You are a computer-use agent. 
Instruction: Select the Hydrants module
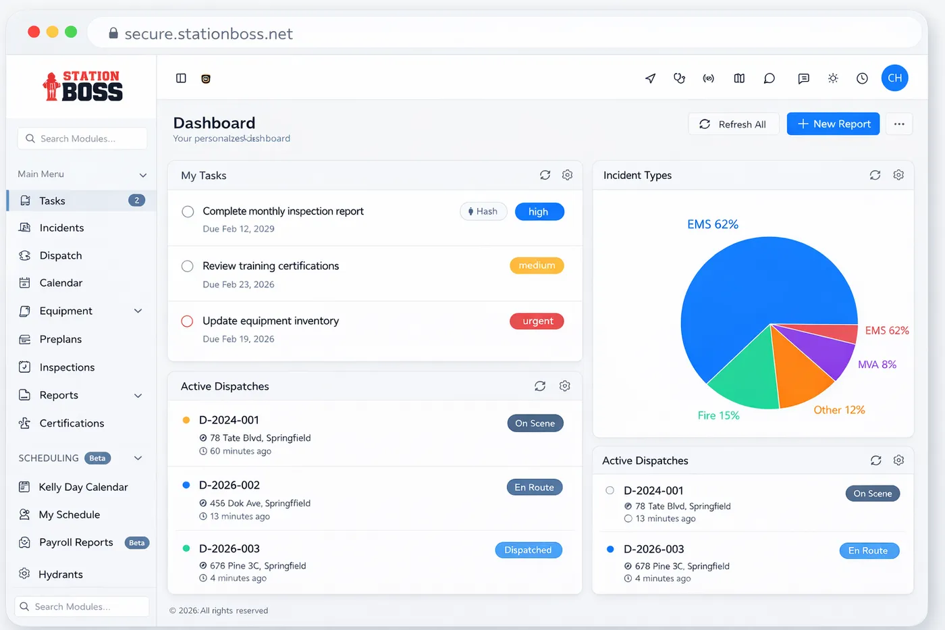tap(59, 574)
